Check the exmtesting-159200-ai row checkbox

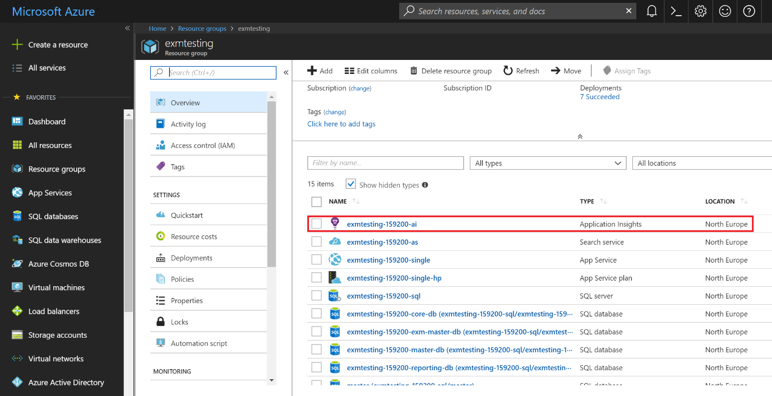coord(316,223)
